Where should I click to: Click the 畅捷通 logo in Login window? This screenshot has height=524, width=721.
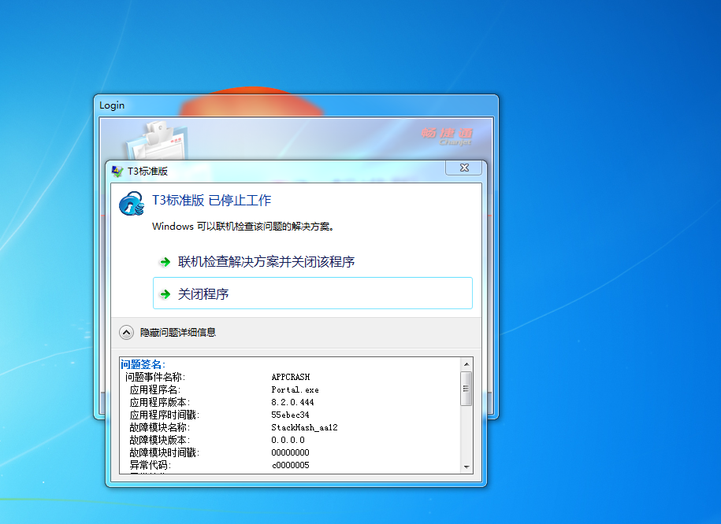[447, 136]
